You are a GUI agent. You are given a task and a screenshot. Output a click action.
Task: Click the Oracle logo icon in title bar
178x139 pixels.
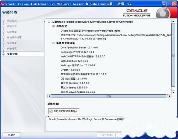[3, 4]
